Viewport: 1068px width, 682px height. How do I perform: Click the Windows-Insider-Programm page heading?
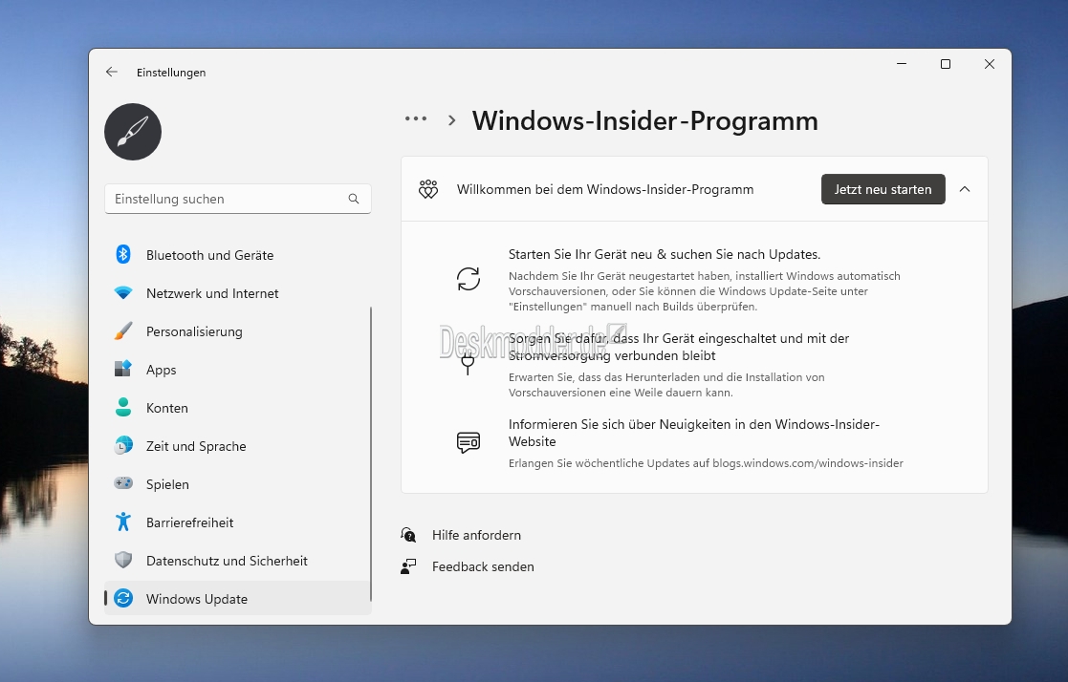pyautogui.click(x=645, y=120)
